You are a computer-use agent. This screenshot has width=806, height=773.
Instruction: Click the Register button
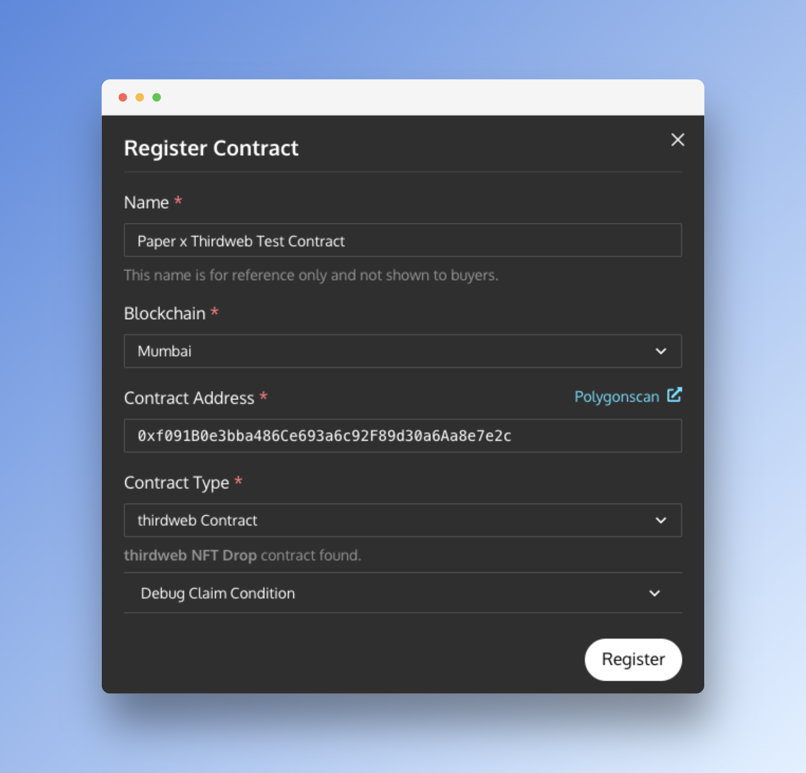tap(633, 659)
